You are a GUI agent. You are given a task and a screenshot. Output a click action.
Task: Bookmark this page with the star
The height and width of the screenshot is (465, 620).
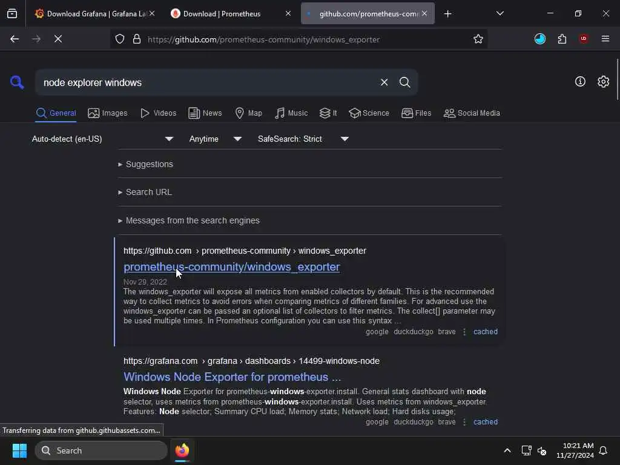[478, 39]
